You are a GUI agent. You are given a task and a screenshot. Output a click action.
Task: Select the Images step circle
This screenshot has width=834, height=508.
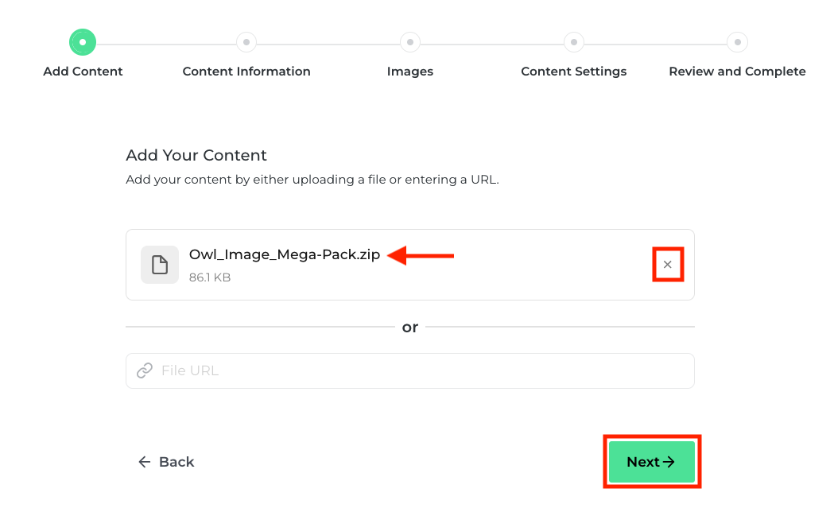pos(410,42)
